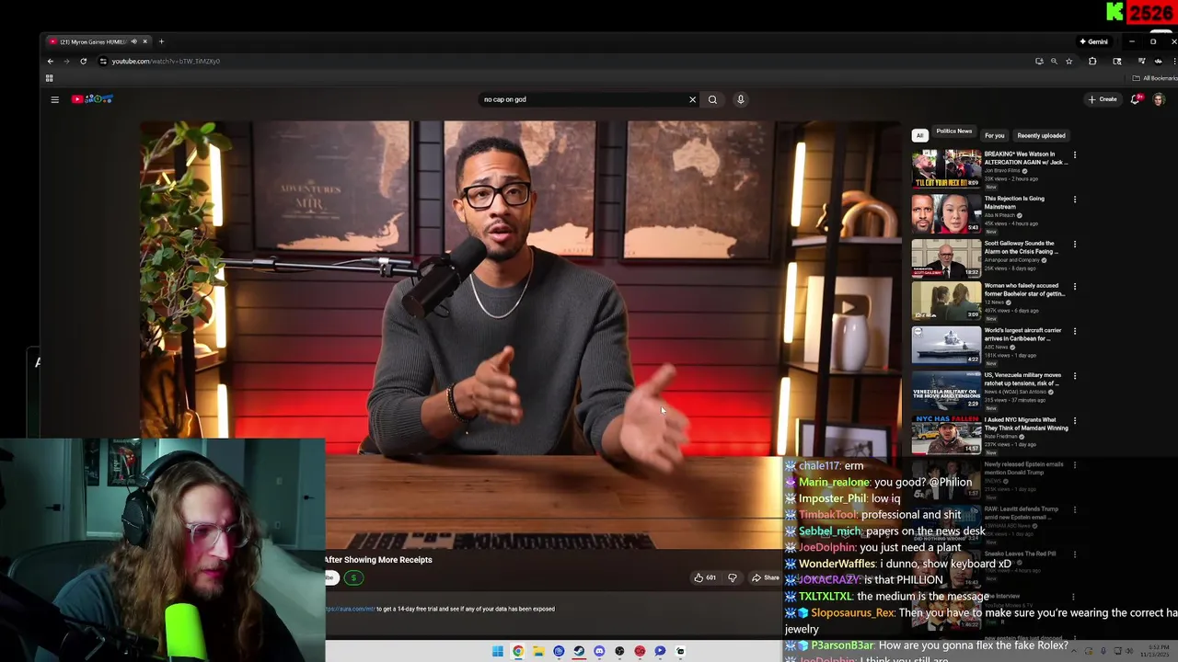Like the video with thumbs up
The height and width of the screenshot is (662, 1178).
705,577
